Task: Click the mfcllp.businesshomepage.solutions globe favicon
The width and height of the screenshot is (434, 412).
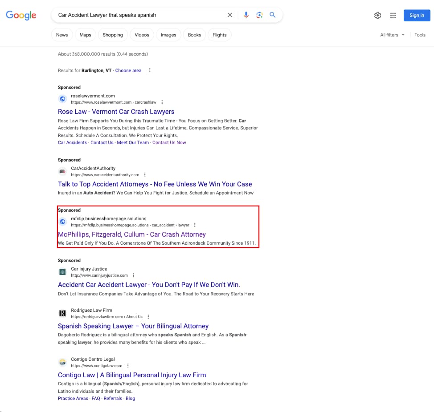Action: click(x=62, y=222)
